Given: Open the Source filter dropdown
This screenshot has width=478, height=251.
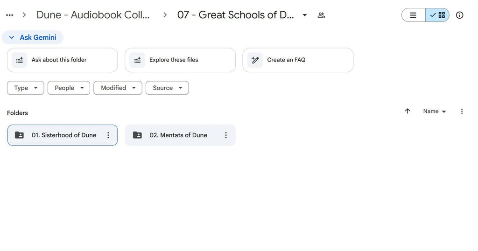Looking at the screenshot, I should click(x=167, y=88).
